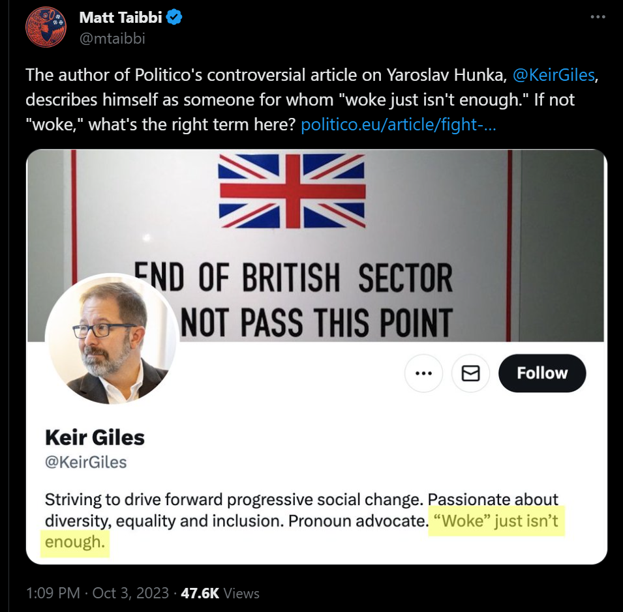This screenshot has height=612, width=623.
Task: Open the tweet's more options menu
Action: [x=598, y=18]
